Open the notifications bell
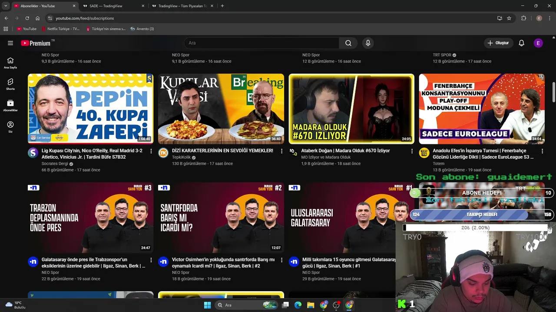556x312 pixels. click(x=521, y=43)
